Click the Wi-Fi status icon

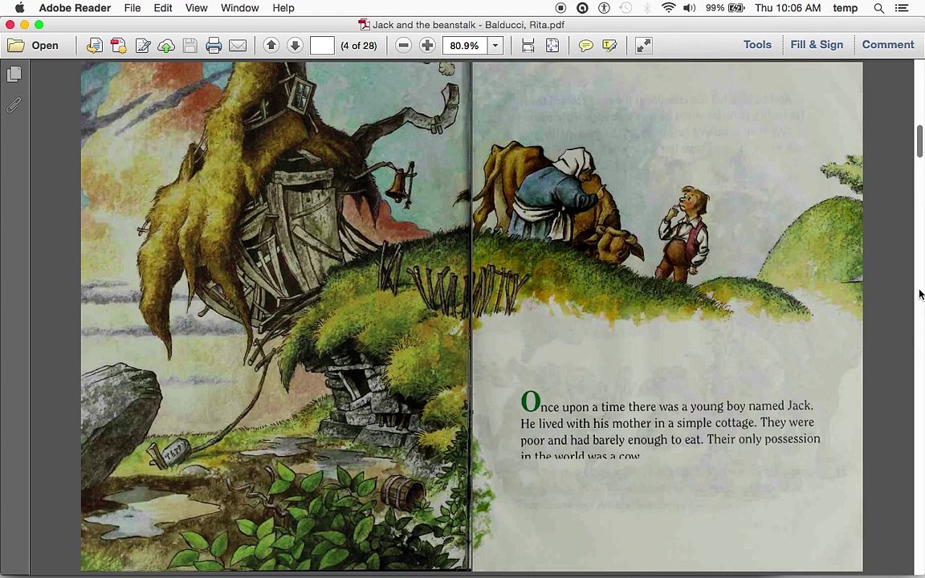click(668, 8)
